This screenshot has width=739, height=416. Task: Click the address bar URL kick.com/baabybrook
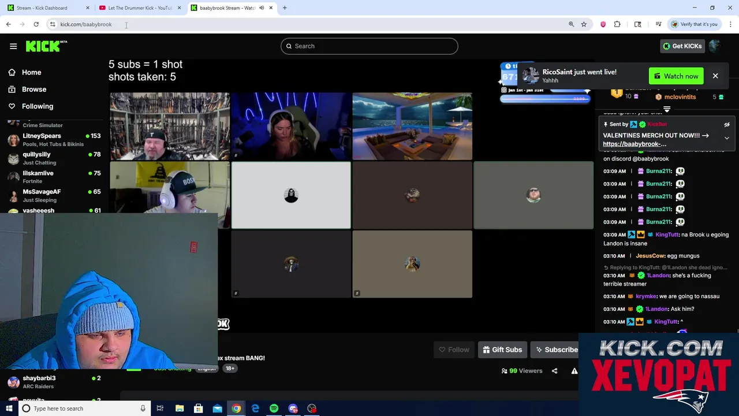click(x=86, y=24)
